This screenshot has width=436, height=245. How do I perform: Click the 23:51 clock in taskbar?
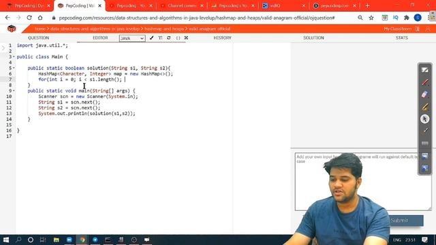[410, 240]
